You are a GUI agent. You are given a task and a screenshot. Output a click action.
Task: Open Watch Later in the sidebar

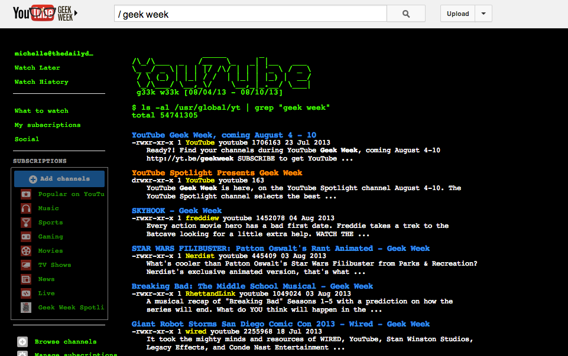[x=37, y=68]
